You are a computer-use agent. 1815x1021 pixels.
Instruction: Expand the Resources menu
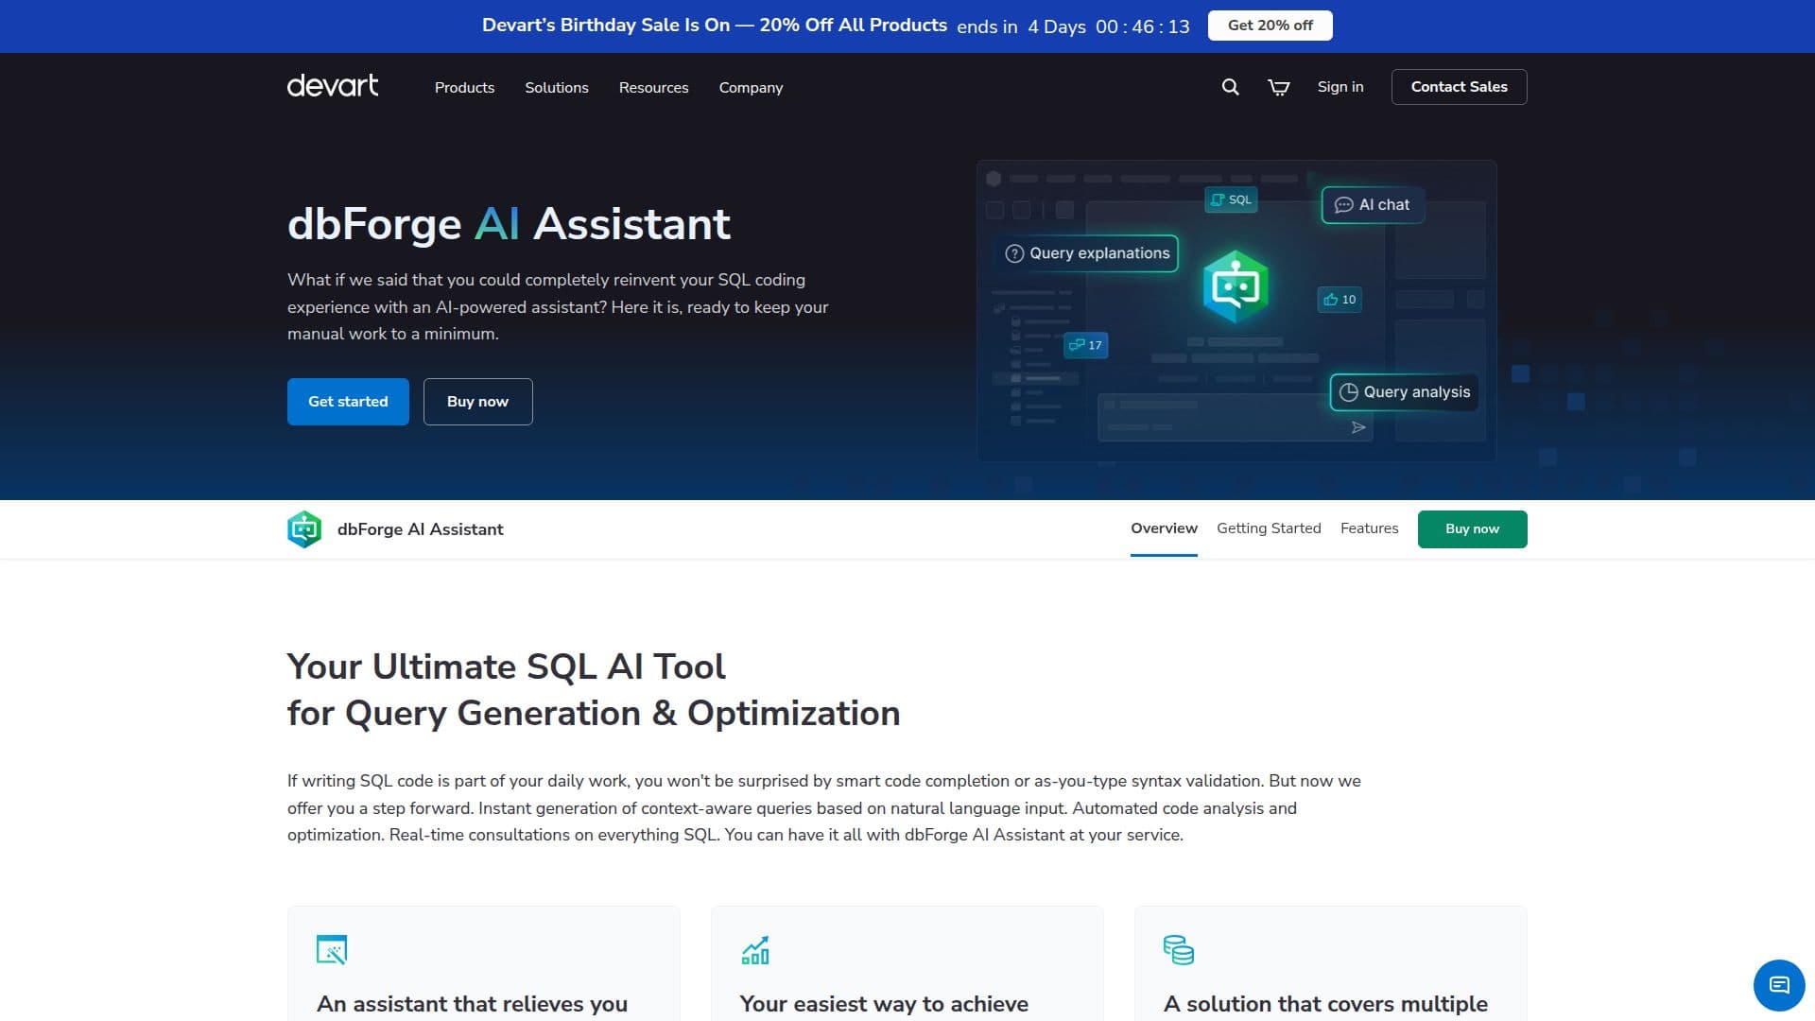653,87
